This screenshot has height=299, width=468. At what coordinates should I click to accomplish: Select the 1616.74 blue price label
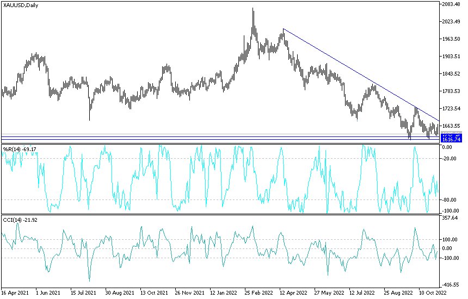click(x=451, y=140)
